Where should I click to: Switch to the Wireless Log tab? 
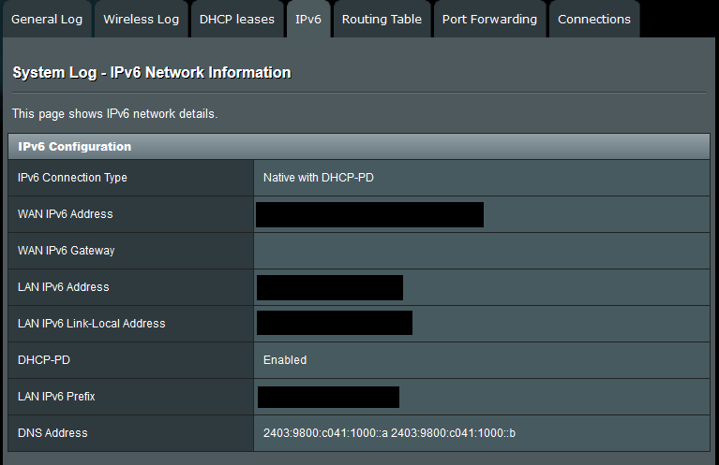click(141, 20)
